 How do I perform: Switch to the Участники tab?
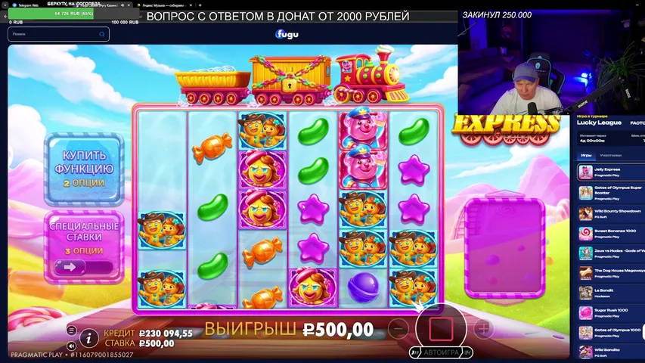click(x=610, y=155)
